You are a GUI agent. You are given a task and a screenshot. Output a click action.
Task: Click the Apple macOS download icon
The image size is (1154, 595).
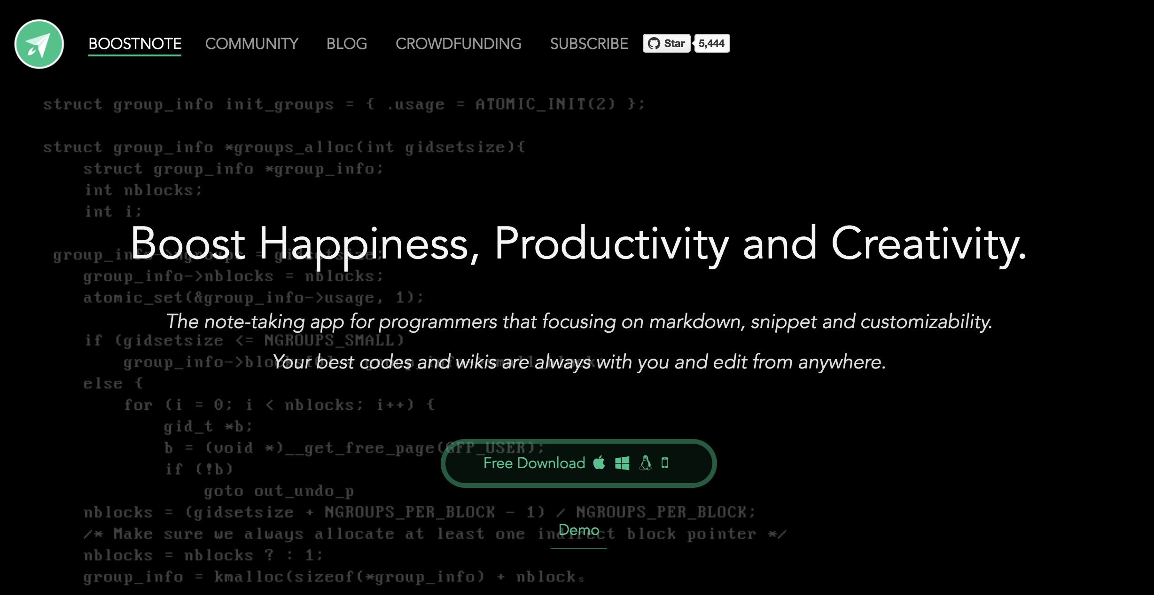(599, 463)
